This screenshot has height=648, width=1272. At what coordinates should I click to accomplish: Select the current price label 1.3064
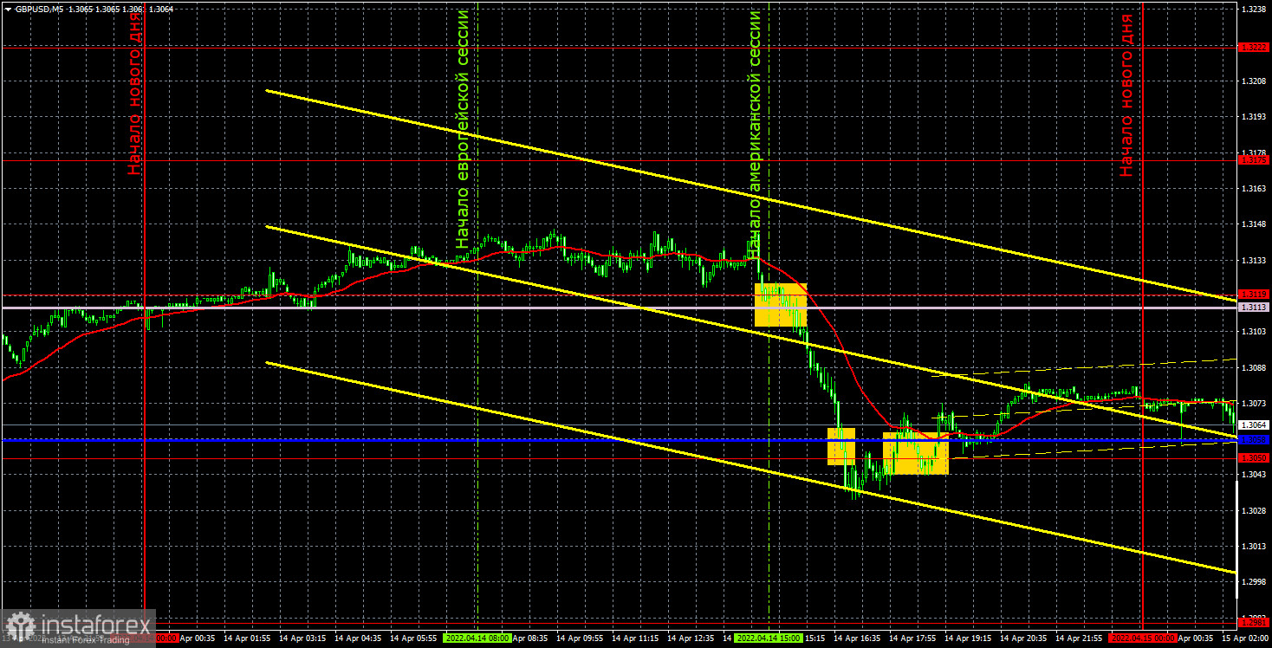1254,425
